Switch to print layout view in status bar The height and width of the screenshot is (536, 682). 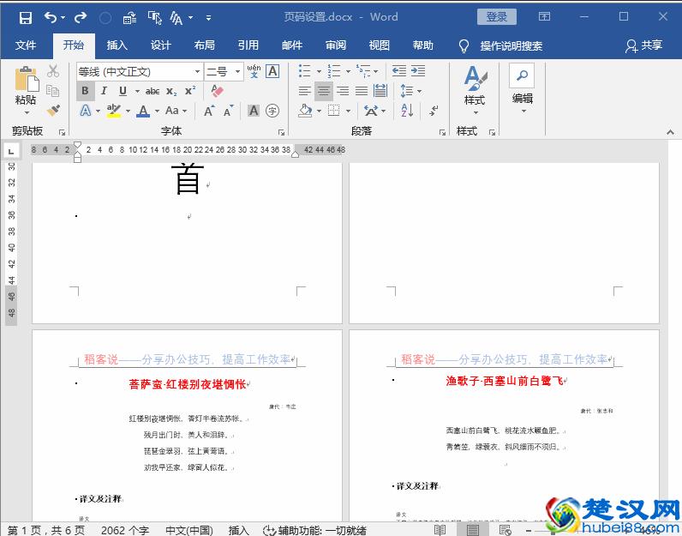coord(472,530)
